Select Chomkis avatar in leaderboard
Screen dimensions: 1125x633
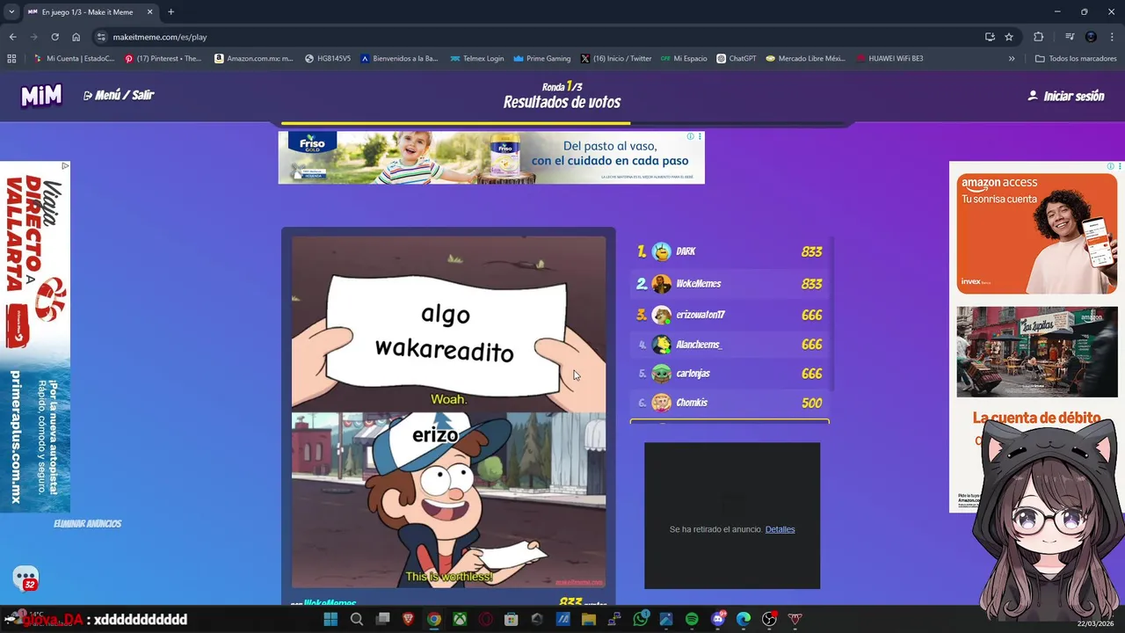tap(662, 403)
